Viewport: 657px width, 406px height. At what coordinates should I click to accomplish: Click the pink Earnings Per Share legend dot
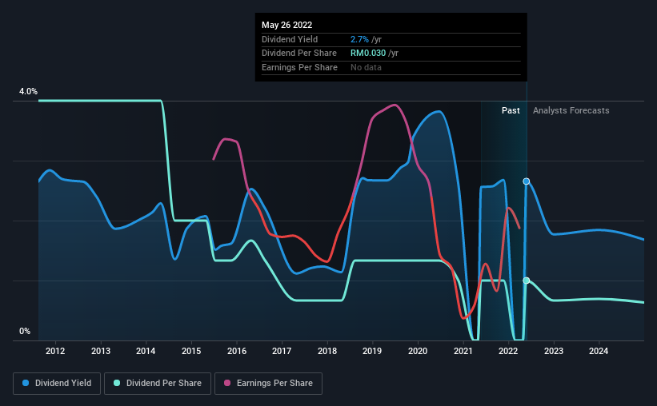[227, 383]
